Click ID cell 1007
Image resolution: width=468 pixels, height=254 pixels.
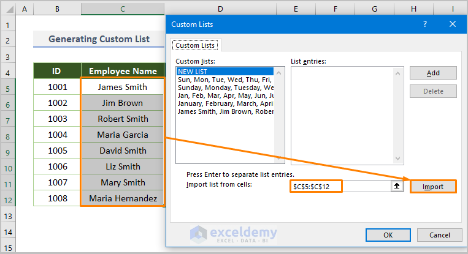pyautogui.click(x=57, y=182)
